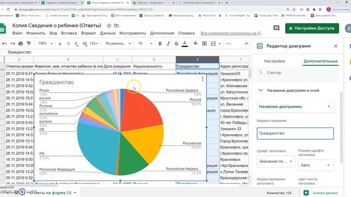Click the formula bar with Гражданство

click(128, 53)
